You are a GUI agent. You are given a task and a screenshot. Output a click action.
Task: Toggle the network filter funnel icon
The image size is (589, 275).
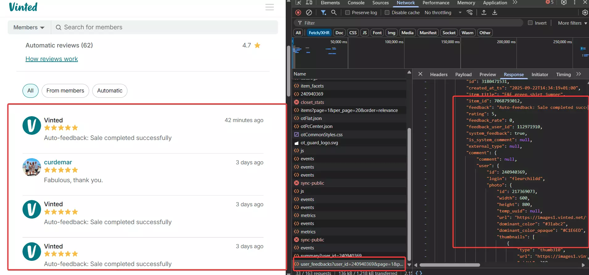point(323,13)
